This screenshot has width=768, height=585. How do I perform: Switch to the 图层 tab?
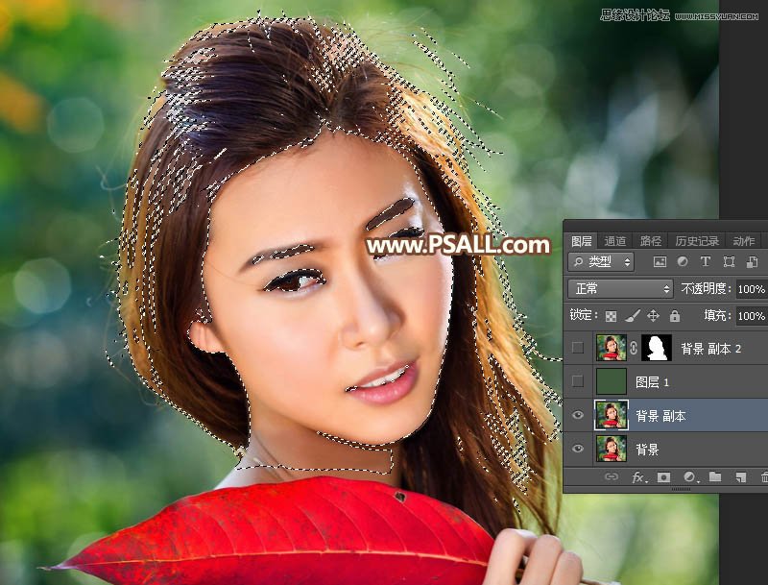582,241
